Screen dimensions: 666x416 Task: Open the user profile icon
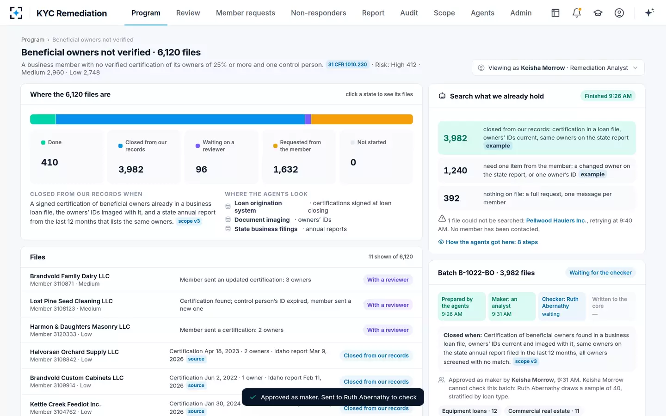pos(619,13)
